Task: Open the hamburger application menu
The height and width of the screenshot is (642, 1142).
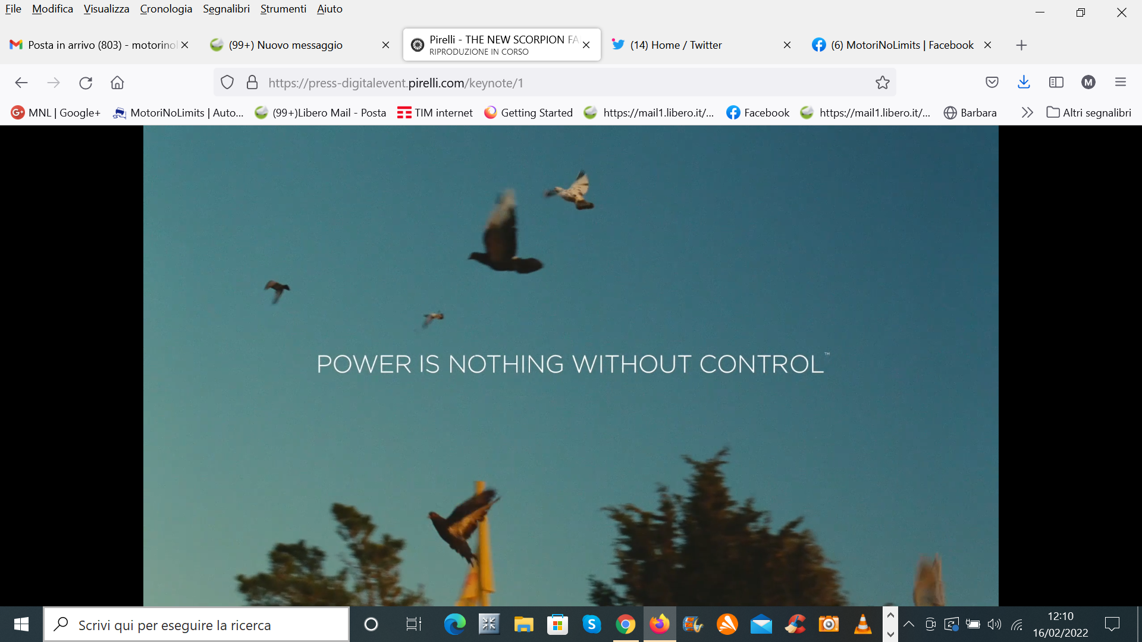Action: [1121, 83]
